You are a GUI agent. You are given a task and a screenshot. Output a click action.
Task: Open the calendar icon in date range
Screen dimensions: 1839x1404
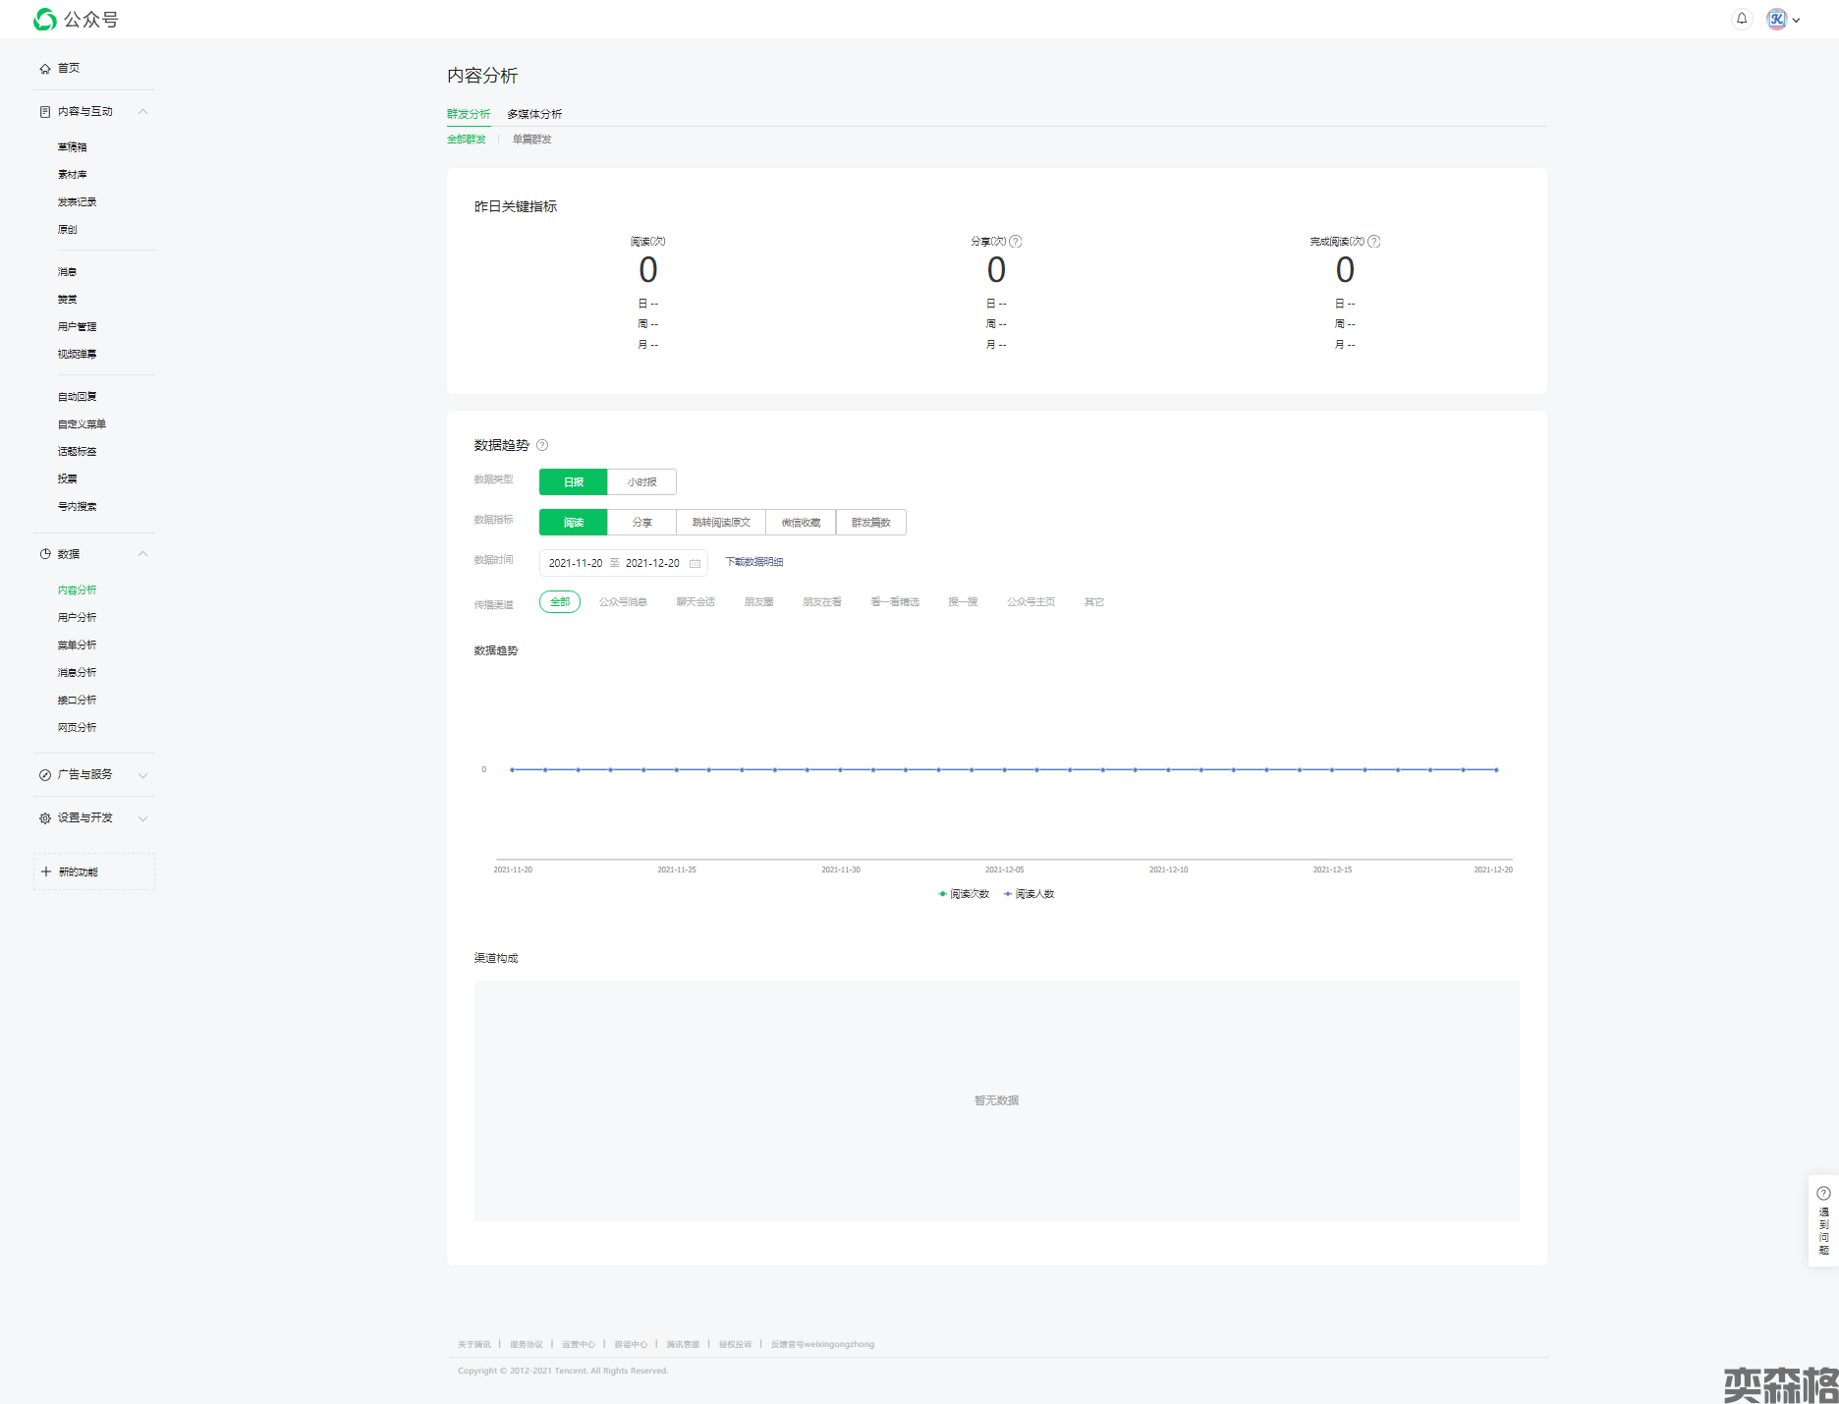[695, 563]
